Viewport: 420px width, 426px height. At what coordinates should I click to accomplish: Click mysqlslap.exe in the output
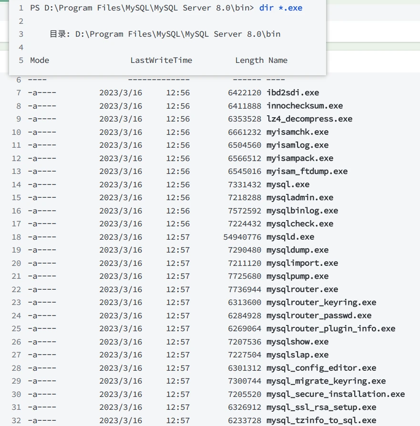(x=297, y=355)
